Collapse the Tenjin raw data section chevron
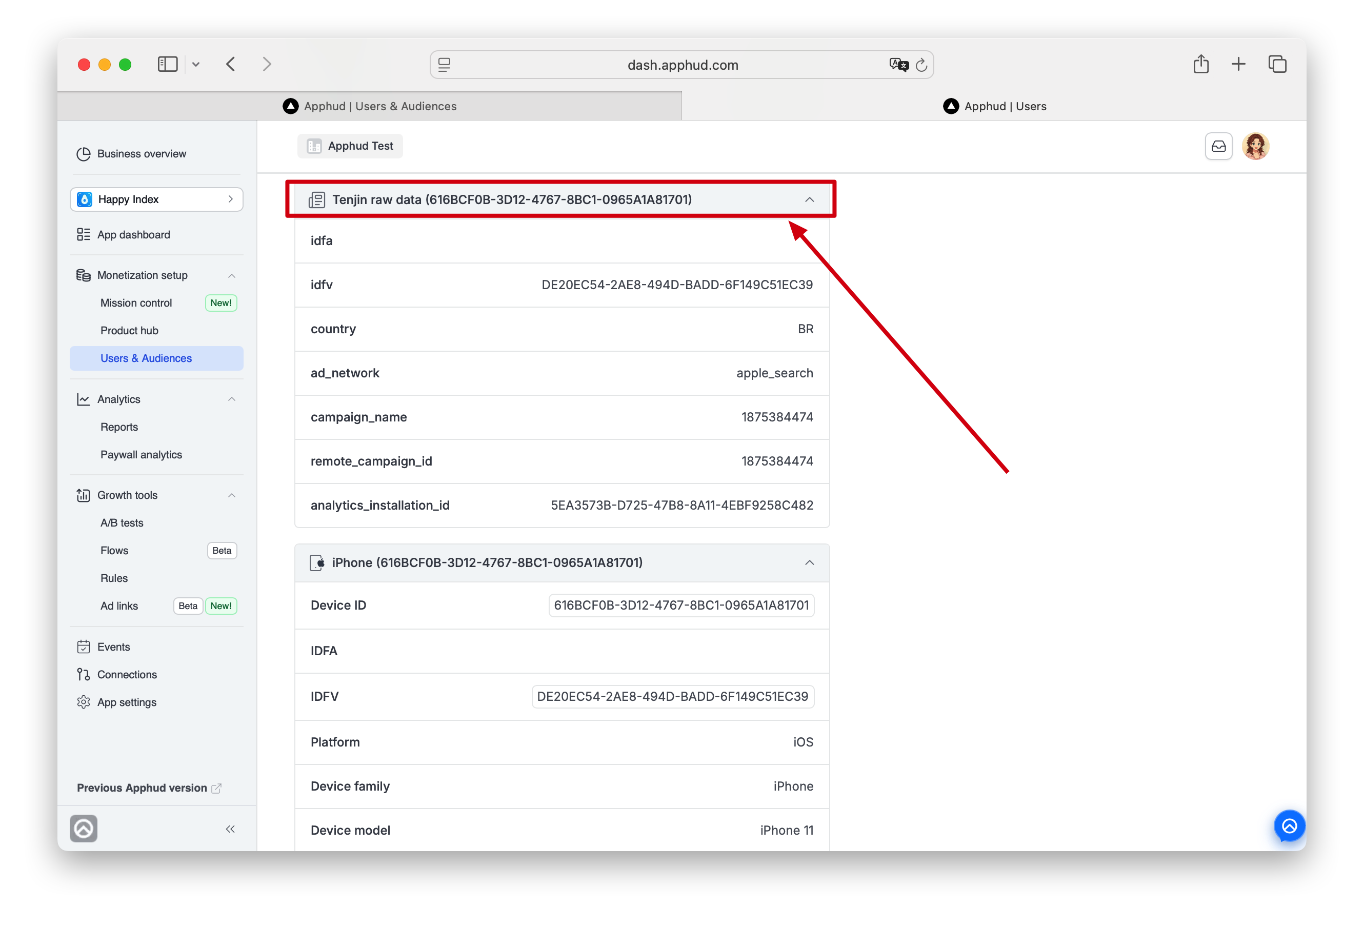 coord(809,199)
